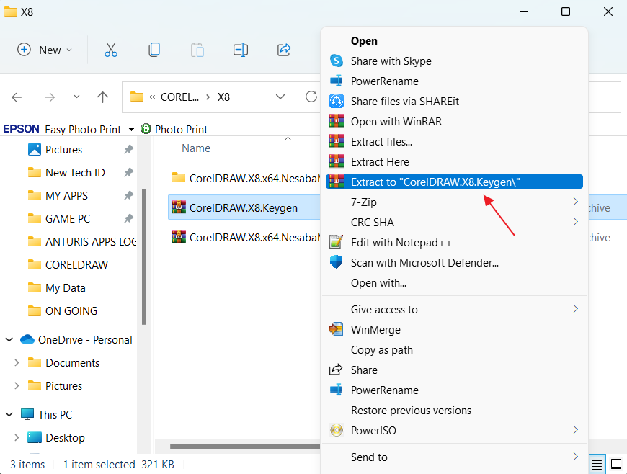Switch to the large icons view
Screen dimensions: 627x474
coord(616,465)
